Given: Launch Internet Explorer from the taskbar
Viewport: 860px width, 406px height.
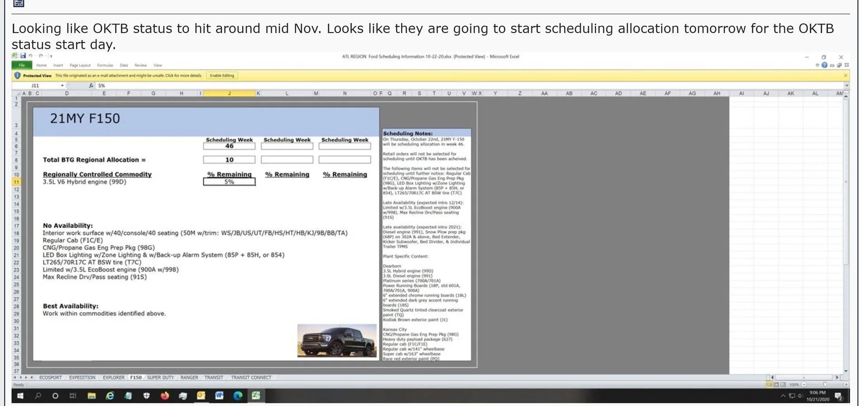Looking at the screenshot, I should [110, 396].
